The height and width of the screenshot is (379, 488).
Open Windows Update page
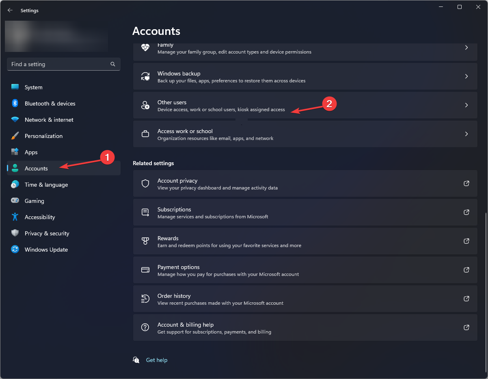(x=64, y=250)
